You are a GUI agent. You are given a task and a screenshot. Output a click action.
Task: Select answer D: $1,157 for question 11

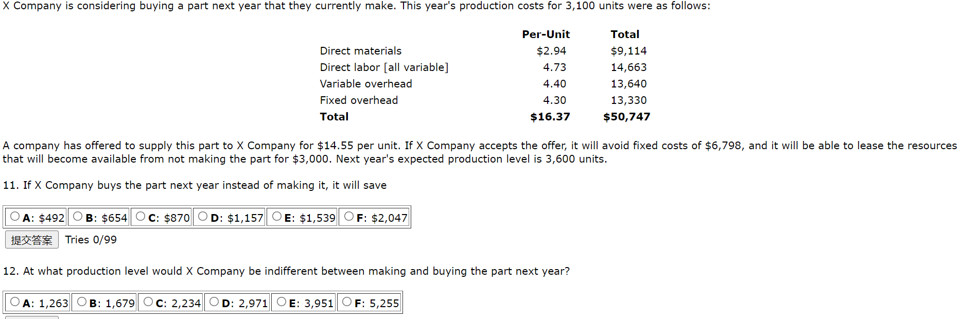(x=203, y=216)
